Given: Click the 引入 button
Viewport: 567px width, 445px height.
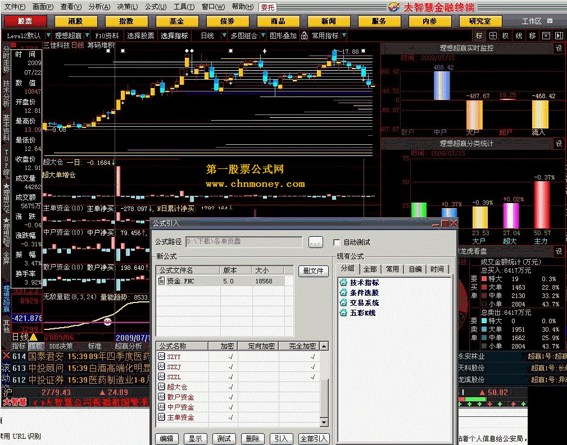Looking at the screenshot, I should [281, 438].
